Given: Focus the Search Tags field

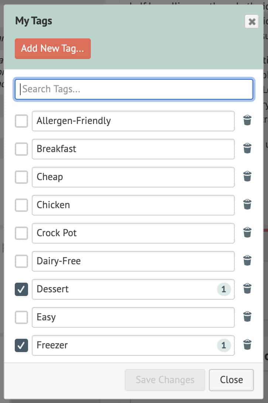Looking at the screenshot, I should coord(134,89).
